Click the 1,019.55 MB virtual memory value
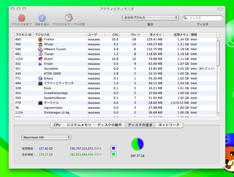Viewport: 234px width, 177px height. point(179,103)
